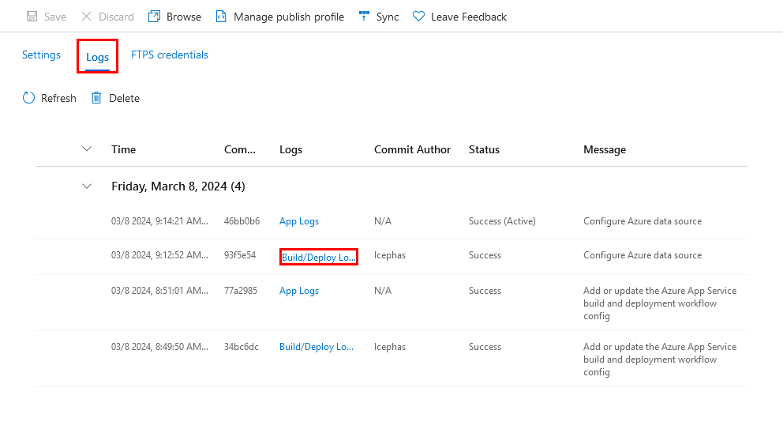Click the Delete trash can icon
The image size is (783, 433).
96,98
